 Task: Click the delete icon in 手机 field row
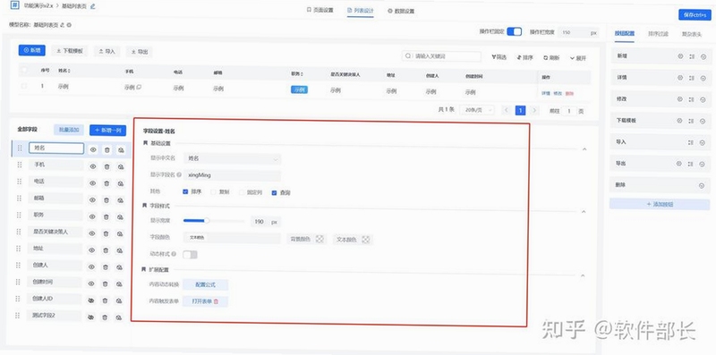[107, 166]
